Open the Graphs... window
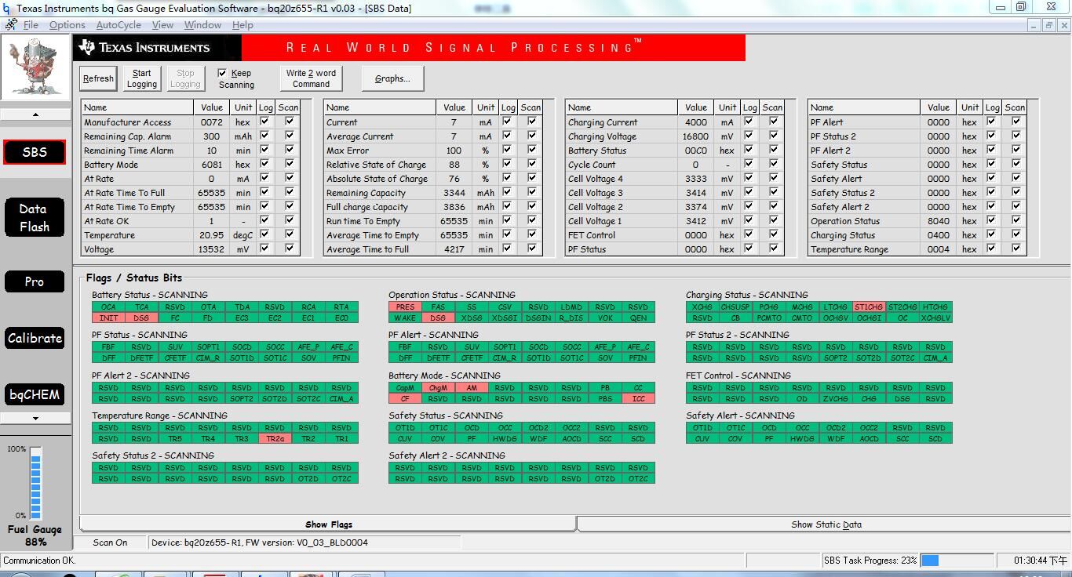The width and height of the screenshot is (1072, 577). point(392,78)
